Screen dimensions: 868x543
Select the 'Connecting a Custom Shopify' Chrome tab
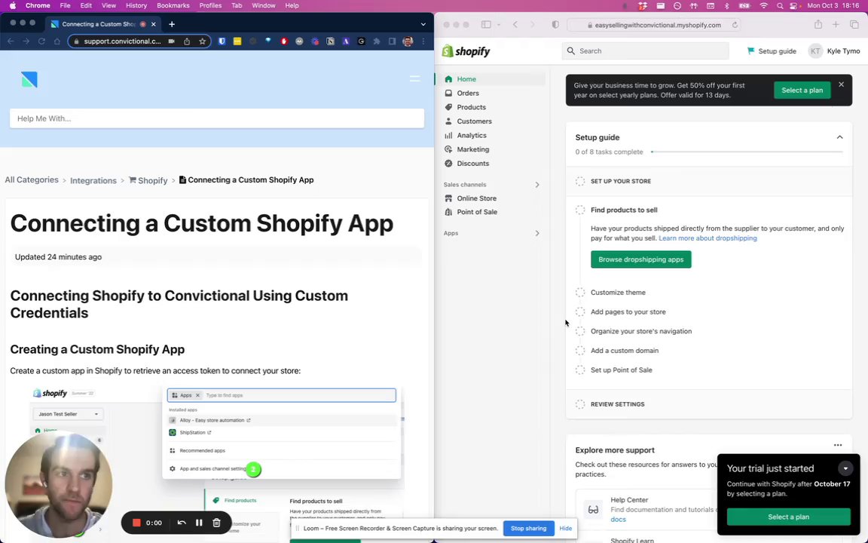pos(102,24)
